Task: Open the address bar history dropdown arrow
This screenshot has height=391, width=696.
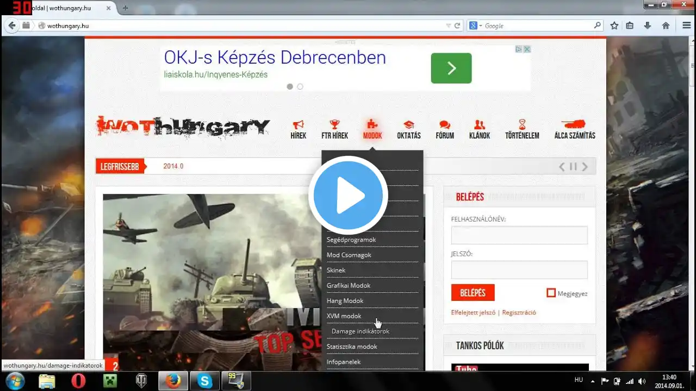Action: (x=448, y=26)
